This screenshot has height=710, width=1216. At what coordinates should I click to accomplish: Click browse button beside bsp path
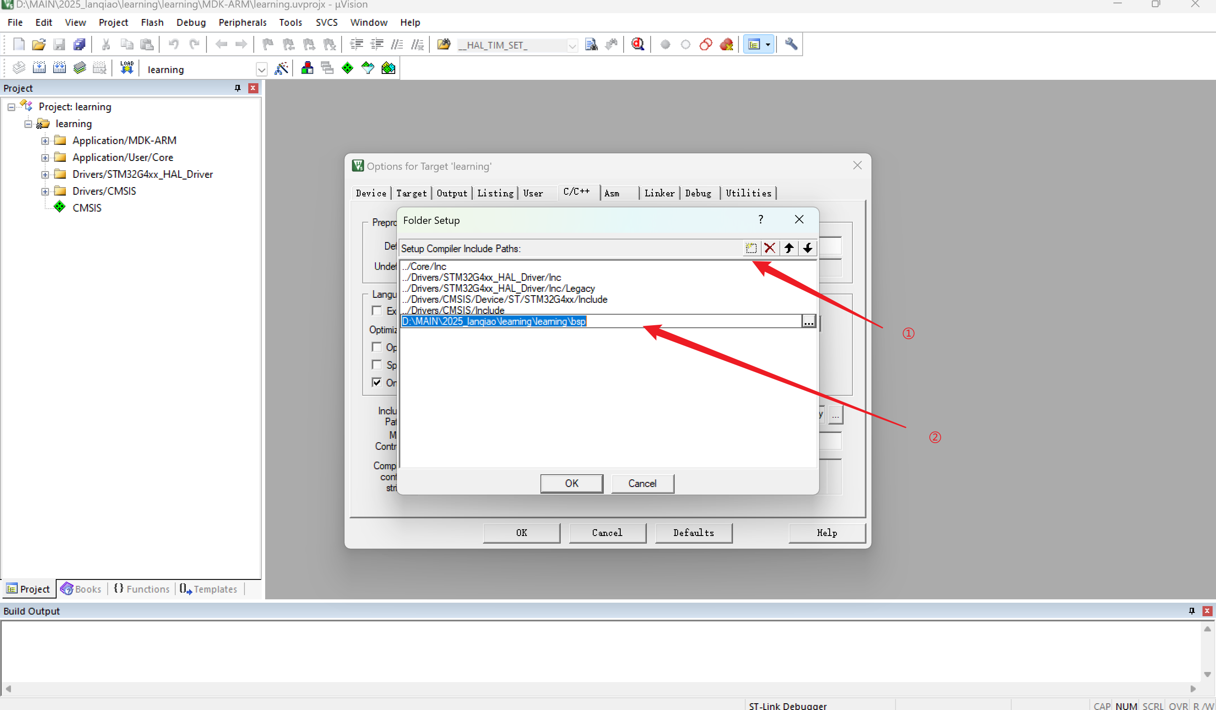(x=808, y=321)
